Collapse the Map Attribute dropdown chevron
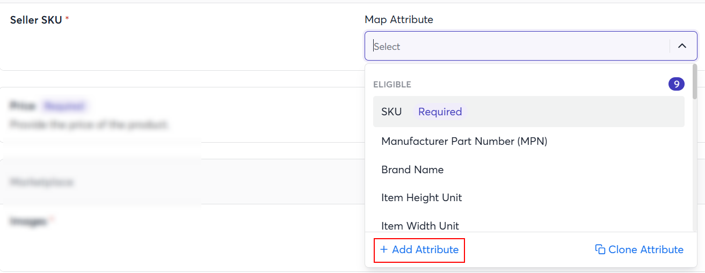The image size is (705, 273). tap(682, 46)
